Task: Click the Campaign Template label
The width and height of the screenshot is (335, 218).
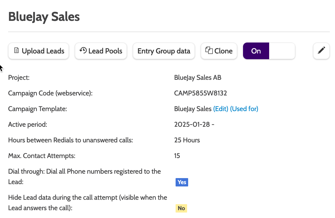Action: point(38,109)
